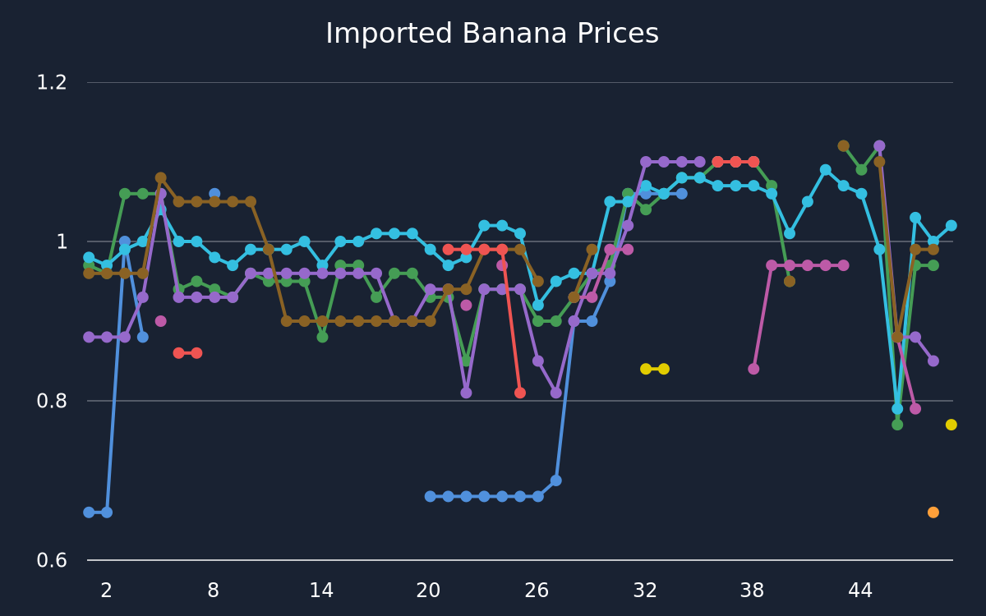
Task: Click the first blue point at 0.66
Action: tap(89, 513)
